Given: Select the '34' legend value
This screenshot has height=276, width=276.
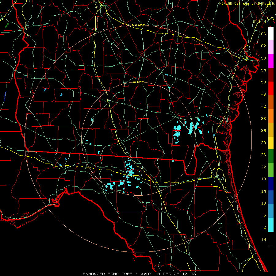Looking at the screenshot, I should click(x=263, y=130).
